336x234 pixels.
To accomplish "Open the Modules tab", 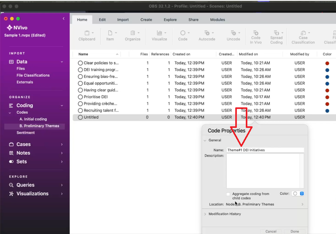I will 218,19.
